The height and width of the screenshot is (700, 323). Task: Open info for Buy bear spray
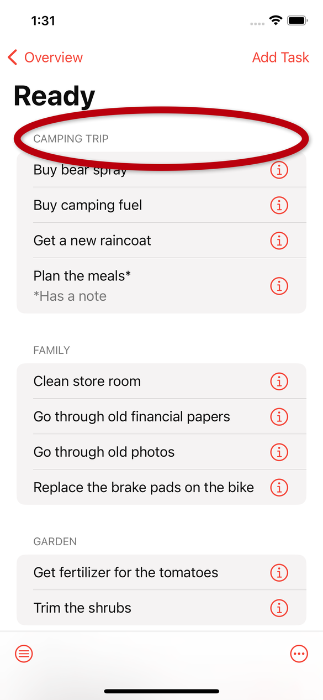pos(279,170)
